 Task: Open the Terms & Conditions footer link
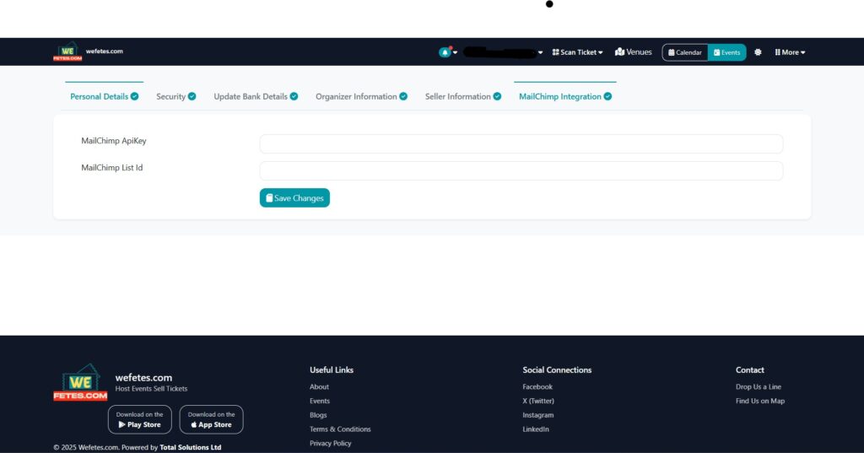340,429
